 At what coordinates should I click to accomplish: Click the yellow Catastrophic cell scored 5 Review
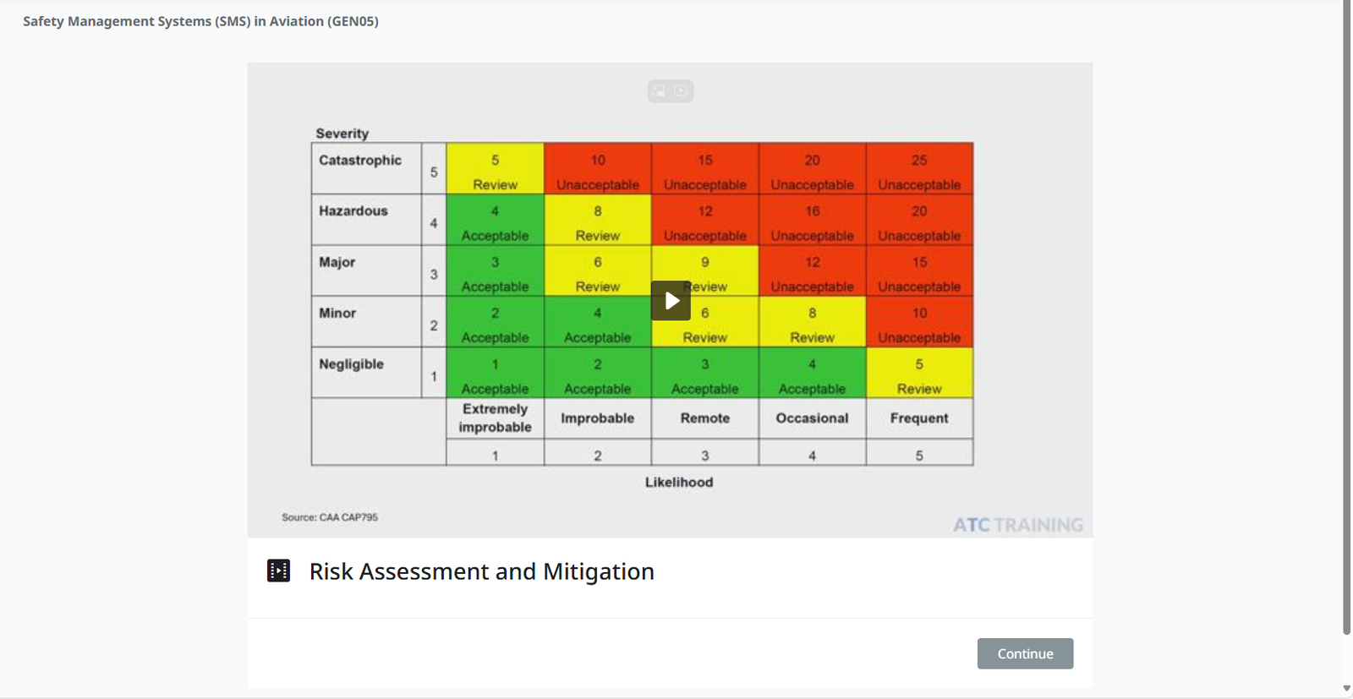[495, 171]
